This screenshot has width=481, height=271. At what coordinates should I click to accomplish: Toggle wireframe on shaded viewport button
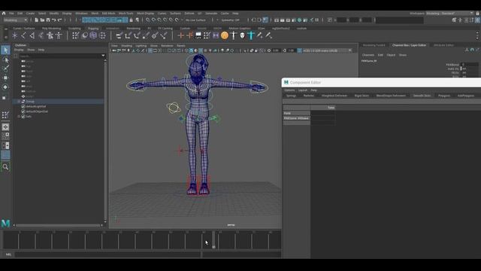point(201,50)
